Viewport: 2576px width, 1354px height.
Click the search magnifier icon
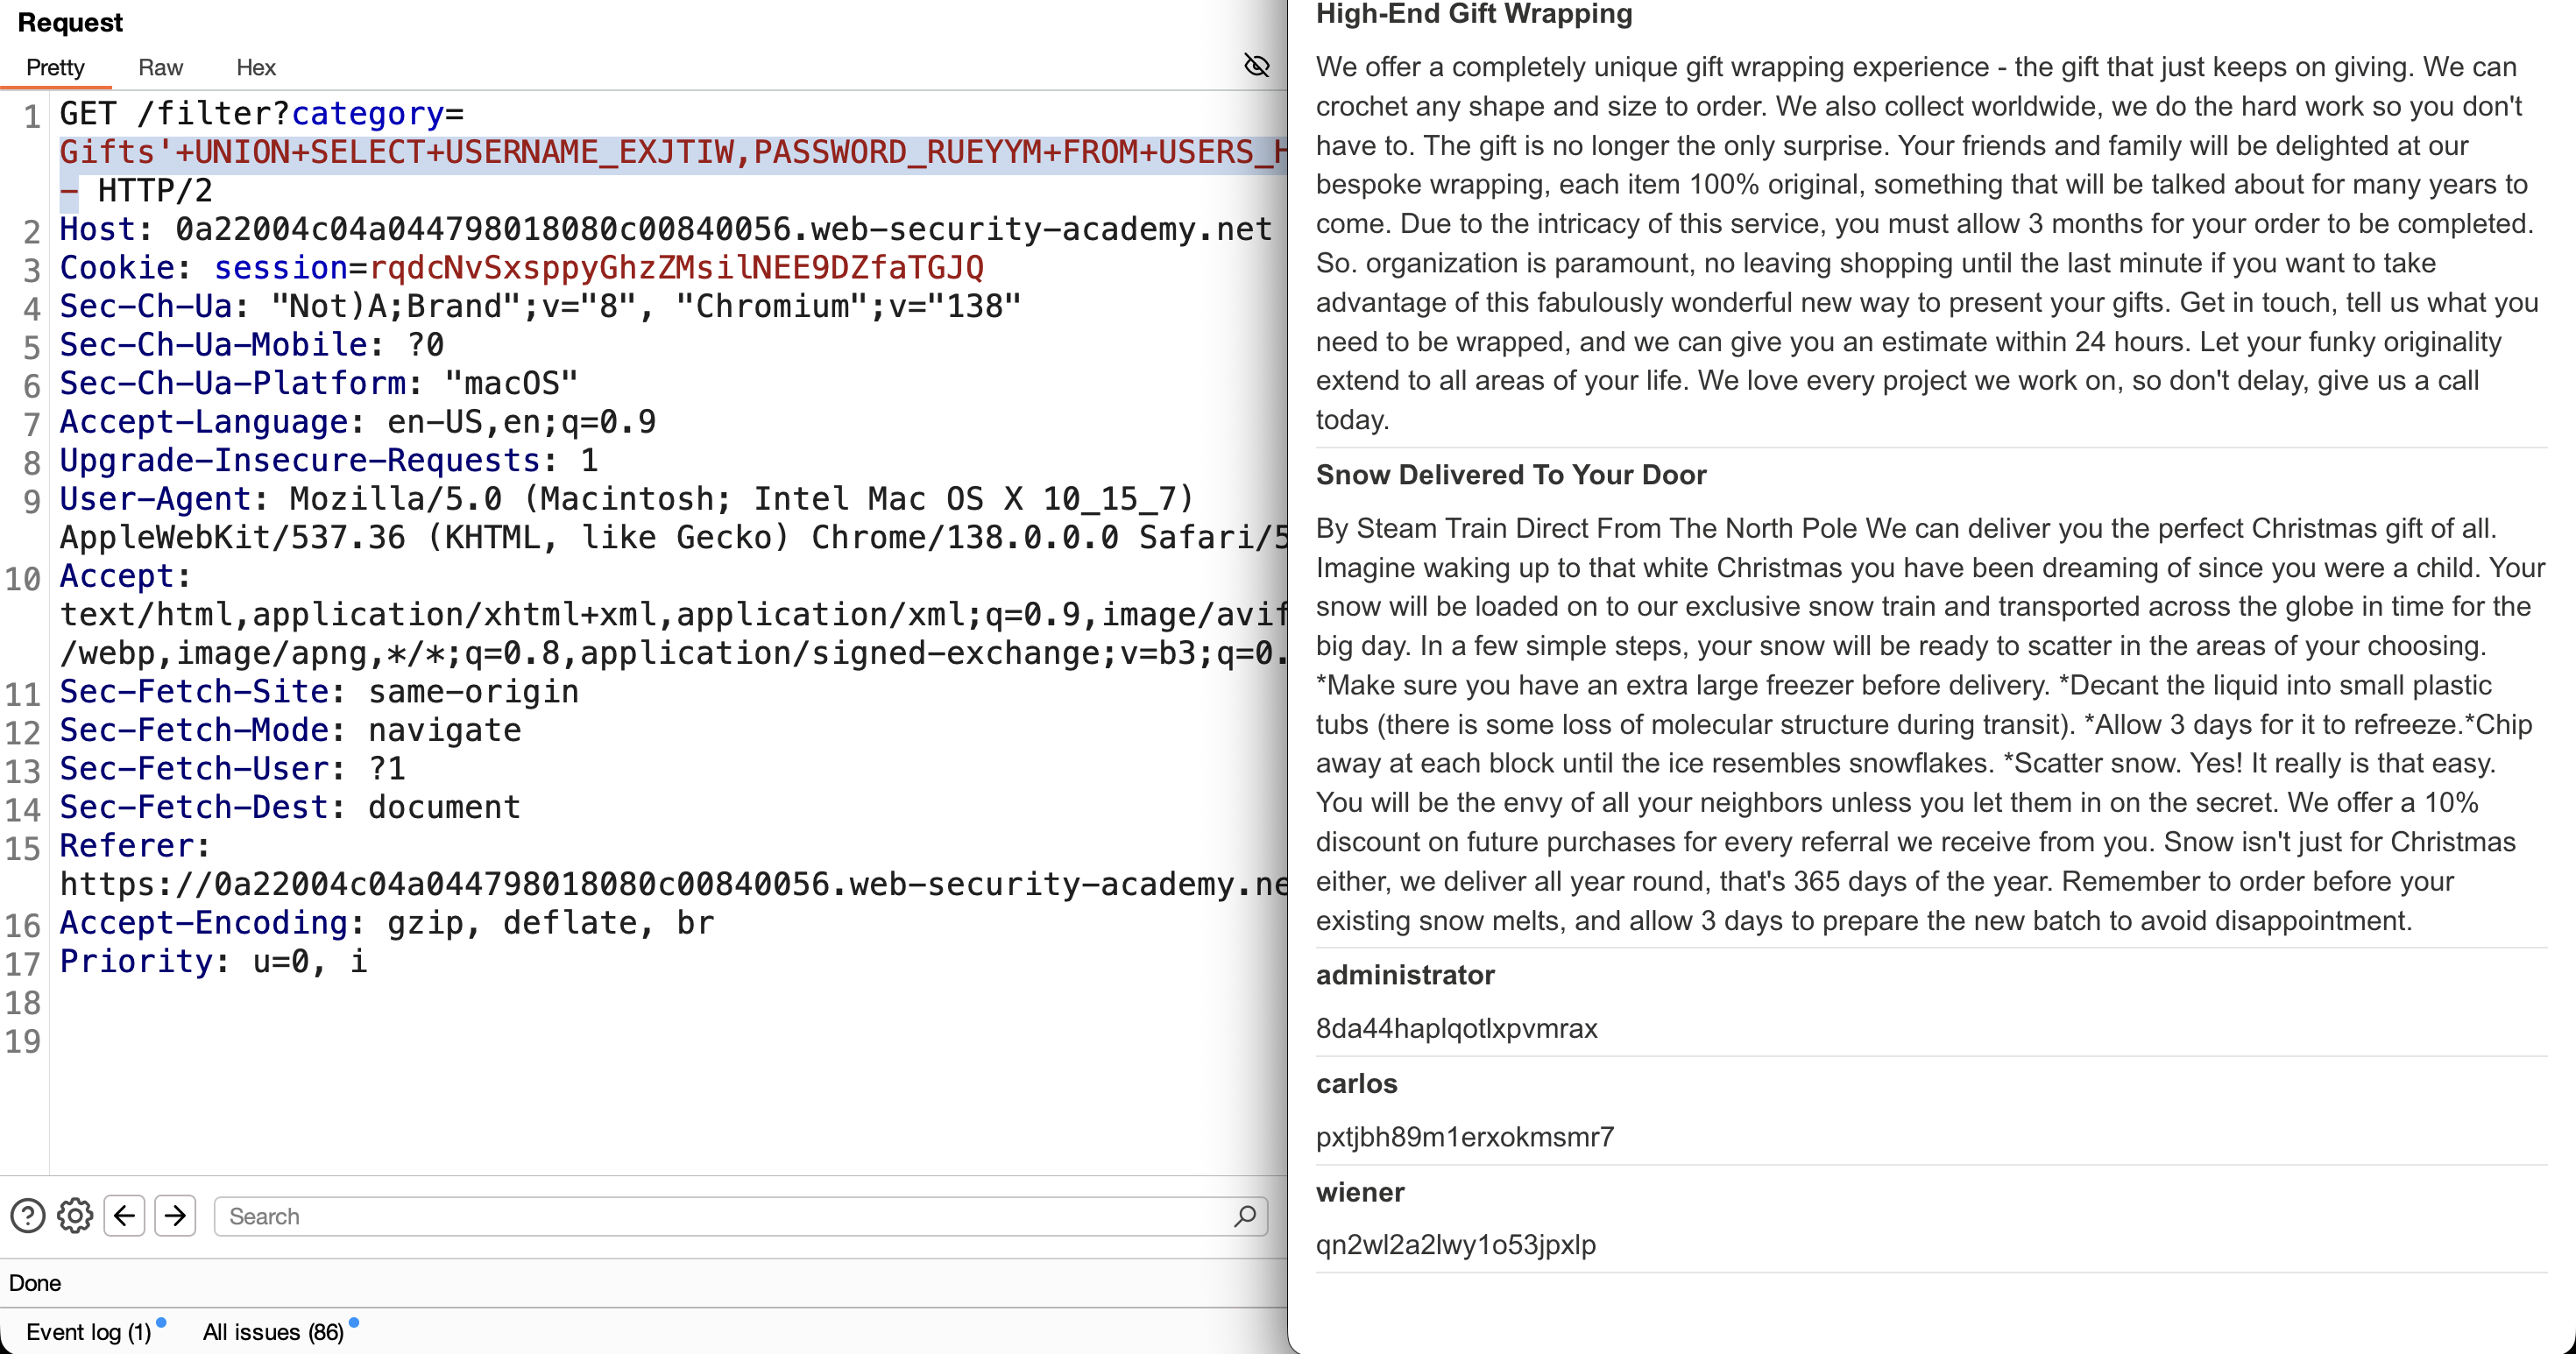click(x=1245, y=1216)
